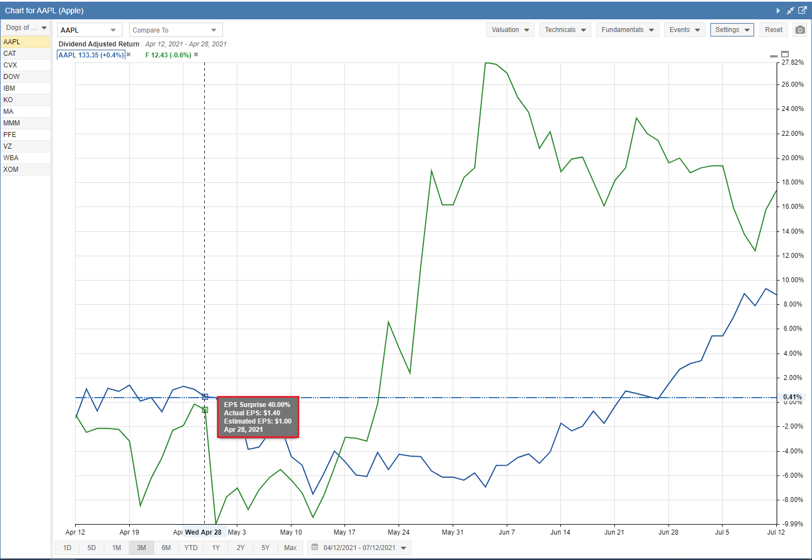The width and height of the screenshot is (812, 560).
Task: Click the green F earnings marker on chart
Action: [205, 410]
